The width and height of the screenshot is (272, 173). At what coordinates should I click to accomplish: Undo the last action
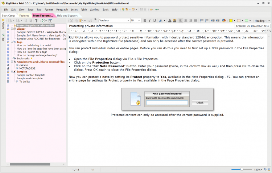click(90, 21)
